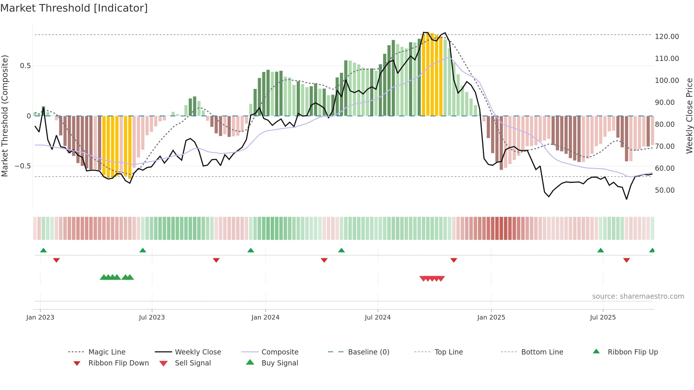Click the 0.5 left axis label
The image size is (694, 390).
point(25,66)
